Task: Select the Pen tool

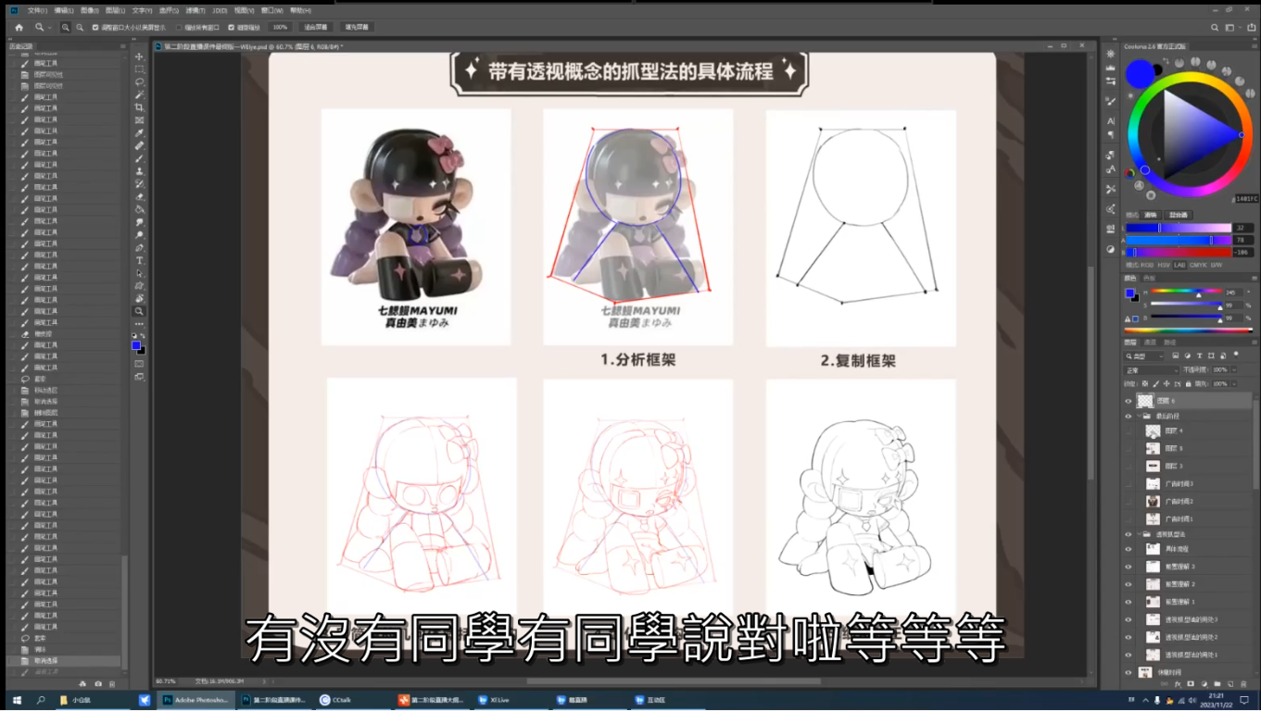Action: [x=140, y=248]
